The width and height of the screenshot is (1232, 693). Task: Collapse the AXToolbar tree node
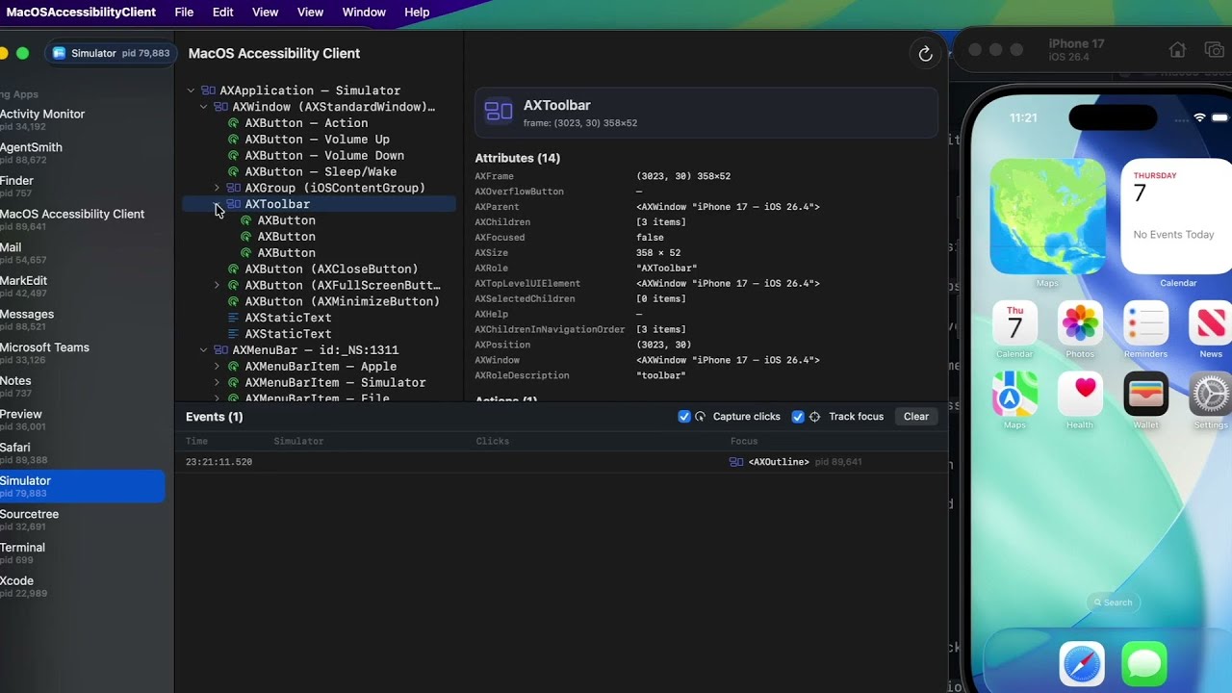pyautogui.click(x=216, y=204)
